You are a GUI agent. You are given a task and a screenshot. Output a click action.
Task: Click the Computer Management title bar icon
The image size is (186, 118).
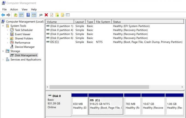tap(4, 3)
